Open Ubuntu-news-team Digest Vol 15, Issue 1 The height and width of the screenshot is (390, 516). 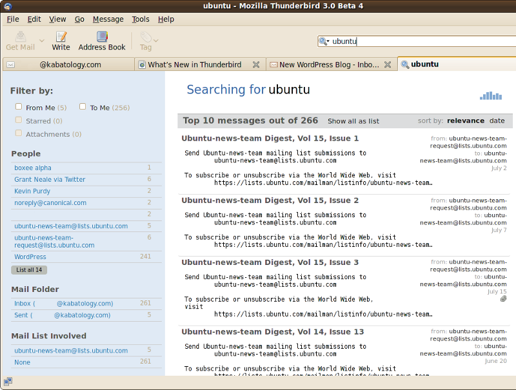coord(270,139)
